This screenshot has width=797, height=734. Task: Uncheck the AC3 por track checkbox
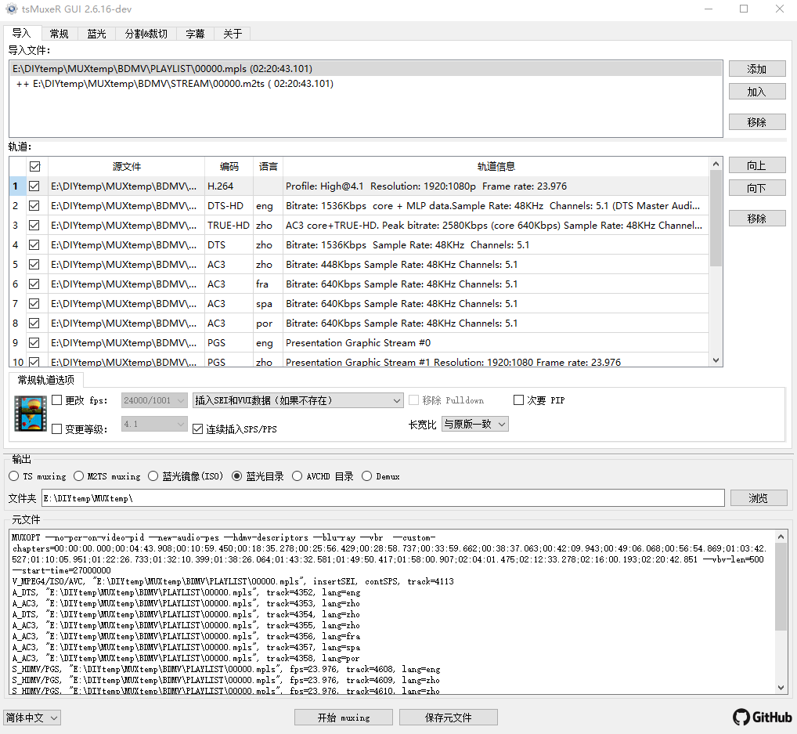click(34, 323)
